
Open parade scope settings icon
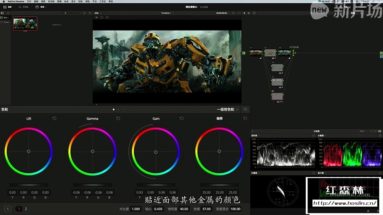(380, 135)
